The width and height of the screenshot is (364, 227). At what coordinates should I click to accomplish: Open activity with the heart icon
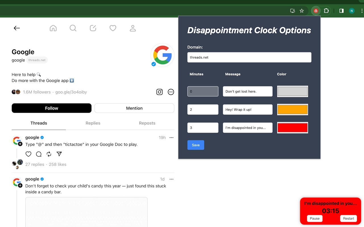113,28
